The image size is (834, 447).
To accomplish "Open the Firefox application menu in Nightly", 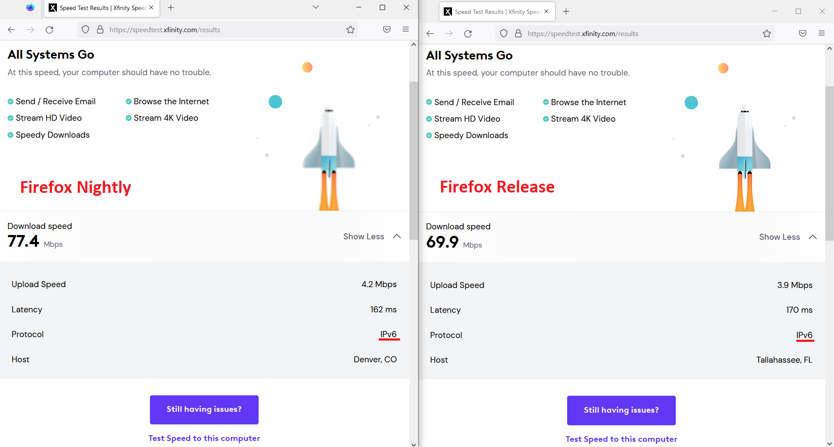I will click(405, 30).
